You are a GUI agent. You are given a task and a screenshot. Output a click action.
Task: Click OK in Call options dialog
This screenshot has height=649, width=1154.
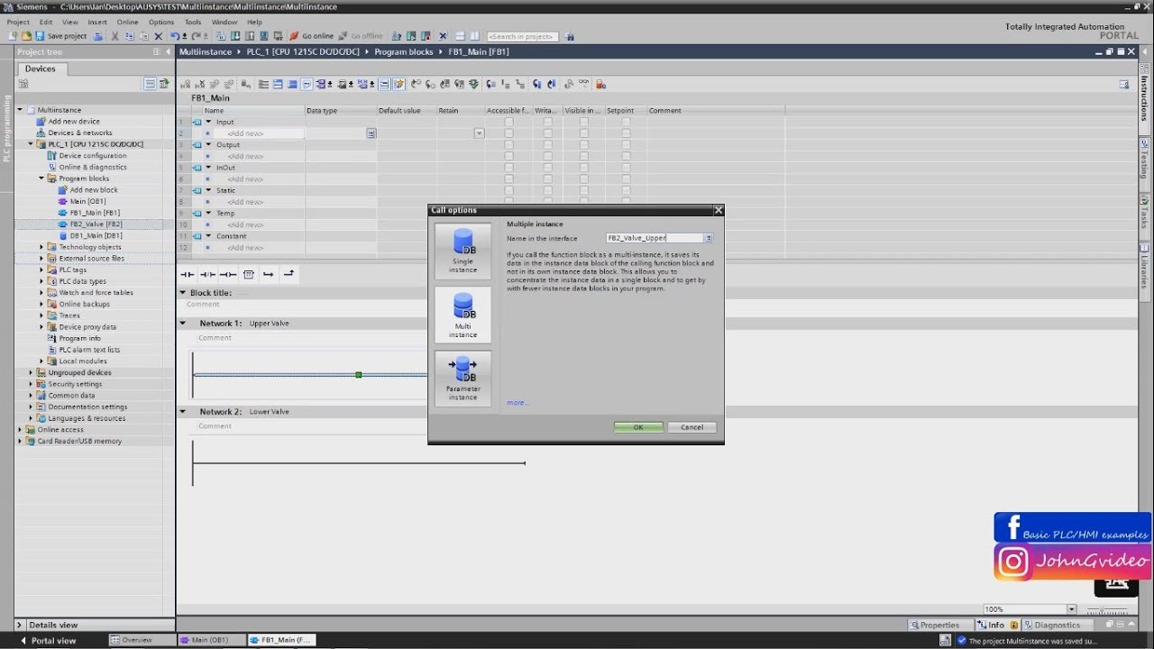(x=638, y=427)
